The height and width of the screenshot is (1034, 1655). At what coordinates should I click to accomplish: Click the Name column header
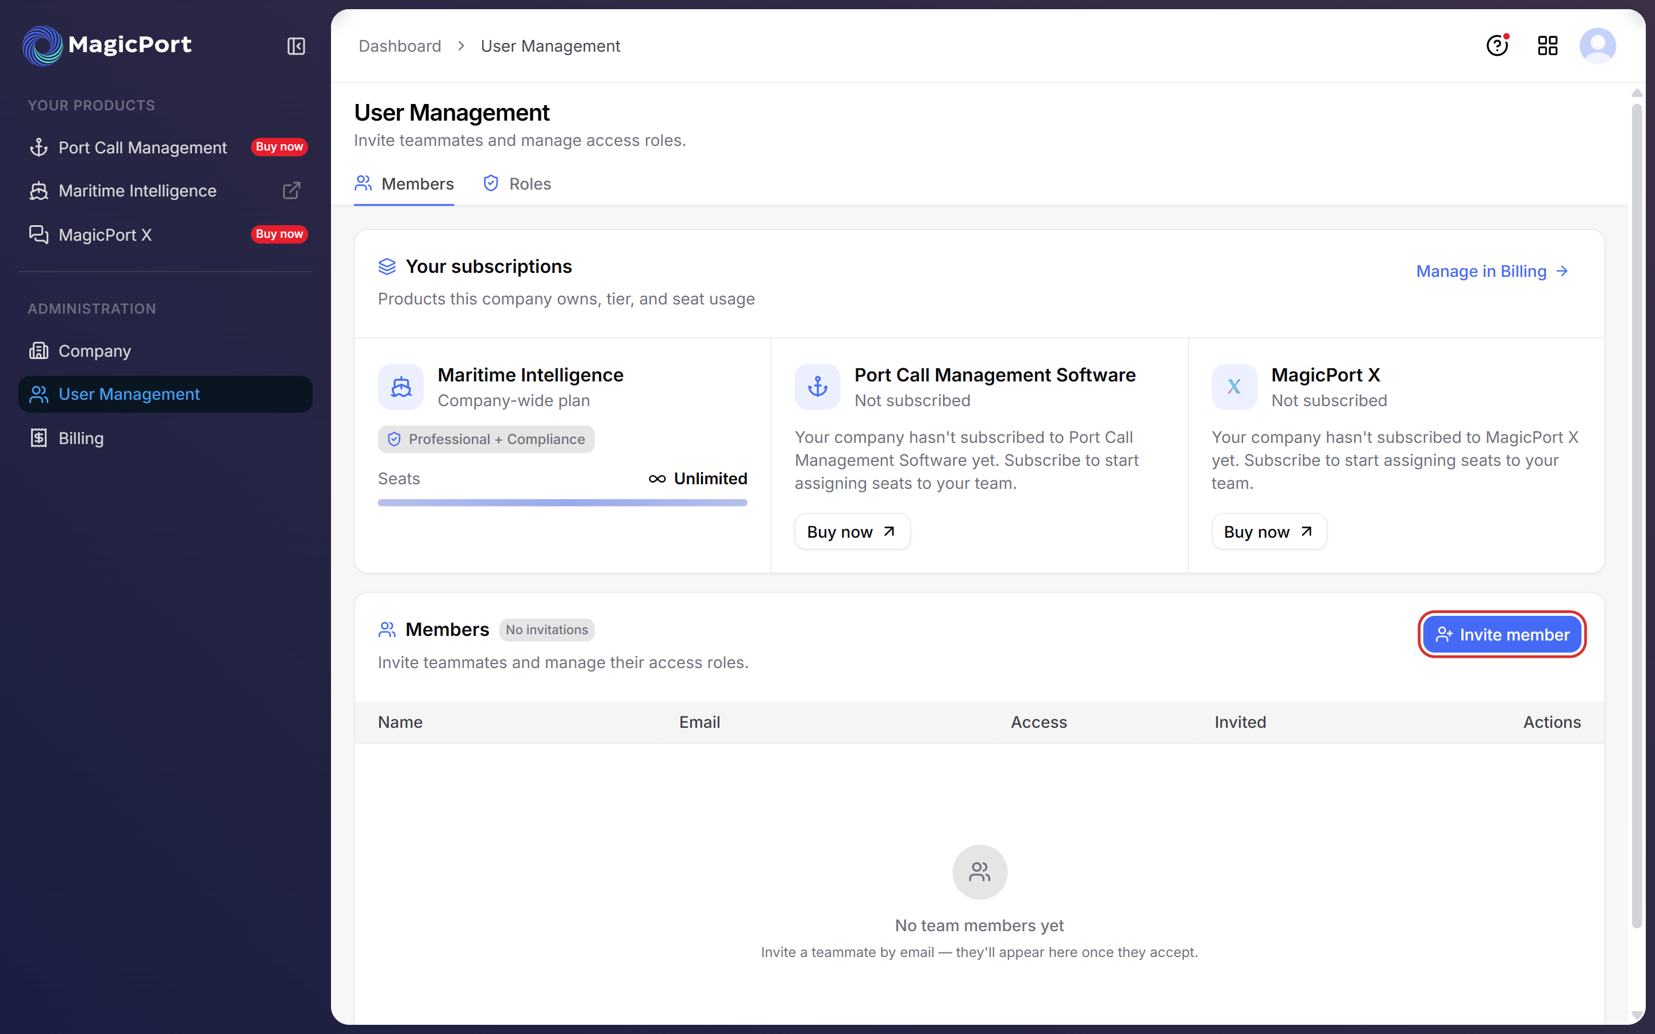point(400,722)
